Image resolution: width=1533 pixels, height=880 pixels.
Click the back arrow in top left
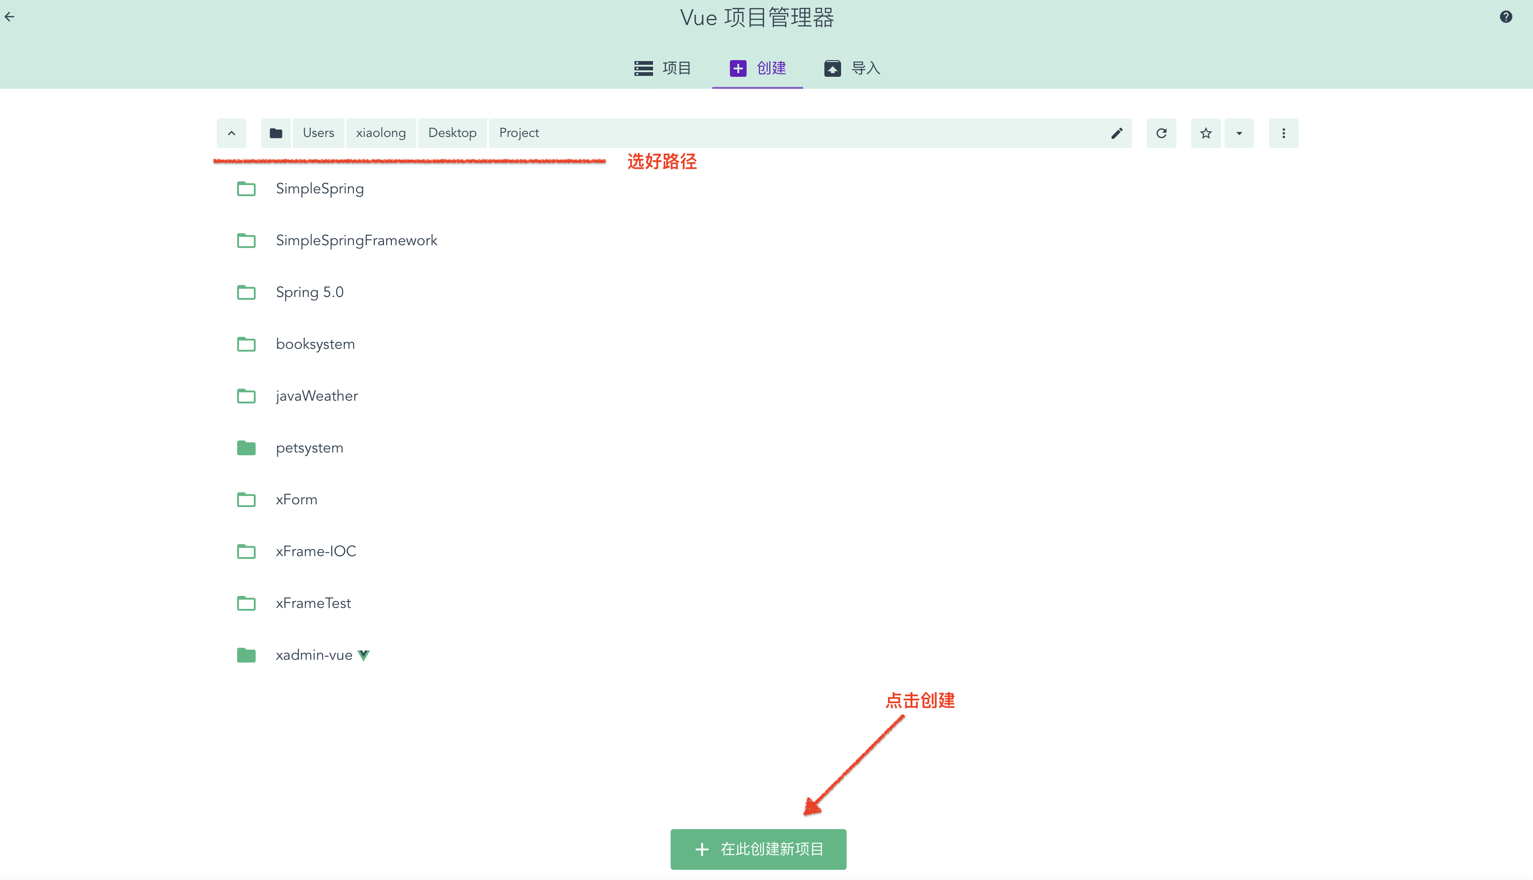click(10, 16)
